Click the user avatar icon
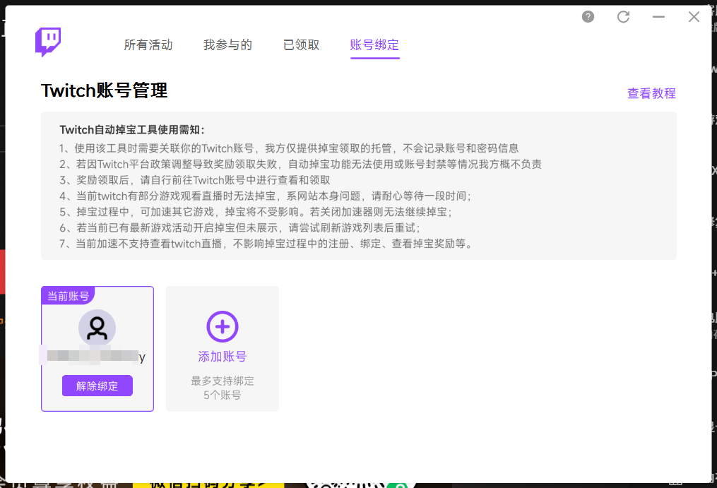 [x=97, y=327]
